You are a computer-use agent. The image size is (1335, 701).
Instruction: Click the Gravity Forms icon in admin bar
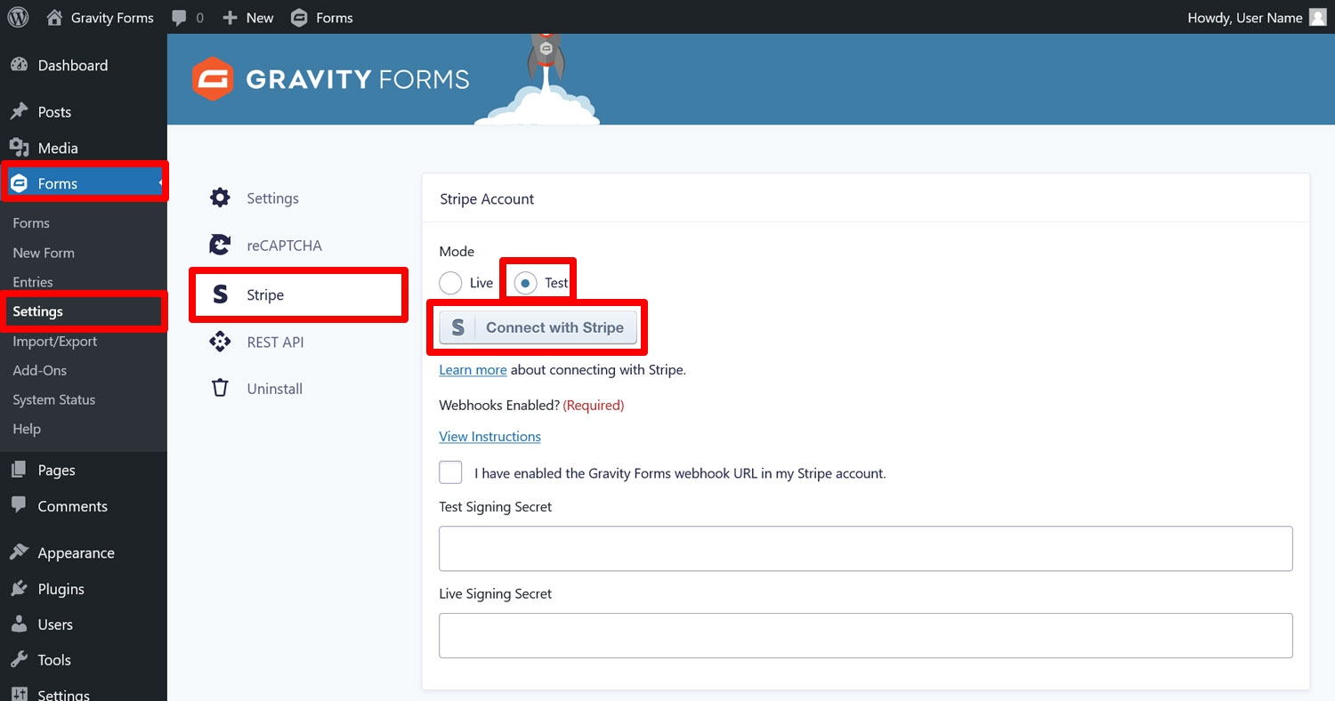(x=299, y=18)
